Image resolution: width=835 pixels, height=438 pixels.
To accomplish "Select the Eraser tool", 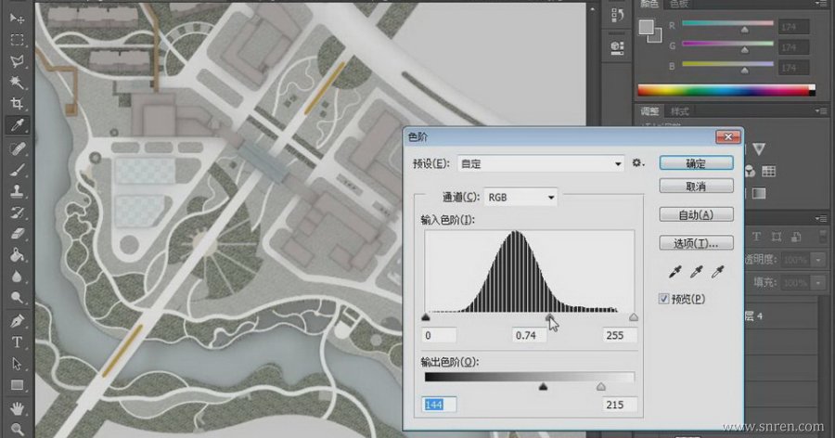I will (x=17, y=234).
